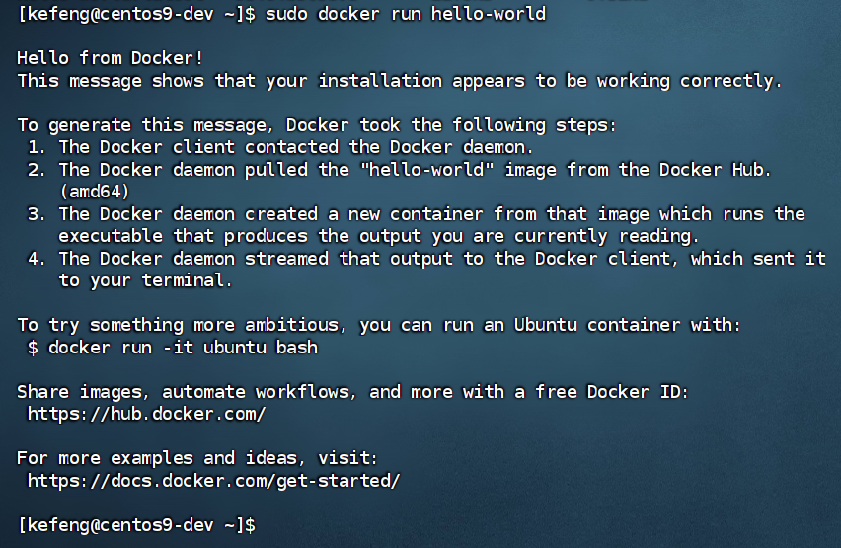Viewport: 841px width, 548px height.
Task: Click the "executable that produces the output" line
Action: 379,236
